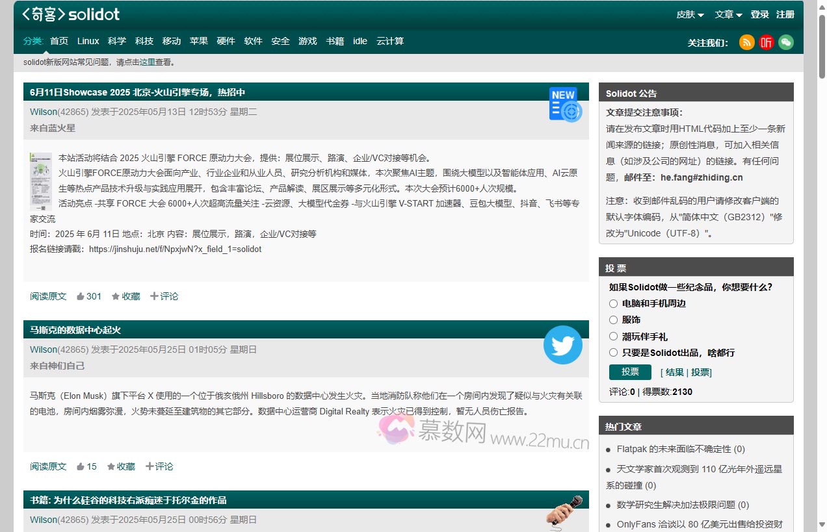This screenshot has height=532, width=827.
Task: Open the 文章 dropdown menu
Action: coord(727,14)
